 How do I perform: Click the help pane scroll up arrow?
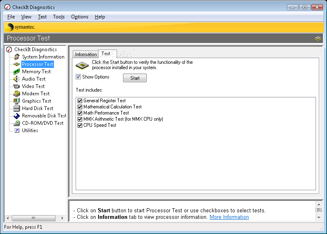(x=319, y=205)
